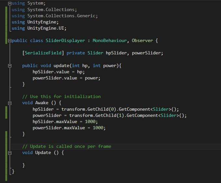
Task: Click comment "Use this for initialization"
Action: click(x=65, y=97)
